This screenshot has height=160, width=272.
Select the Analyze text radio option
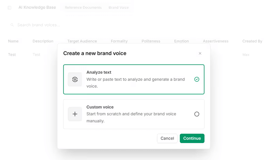coord(197,79)
